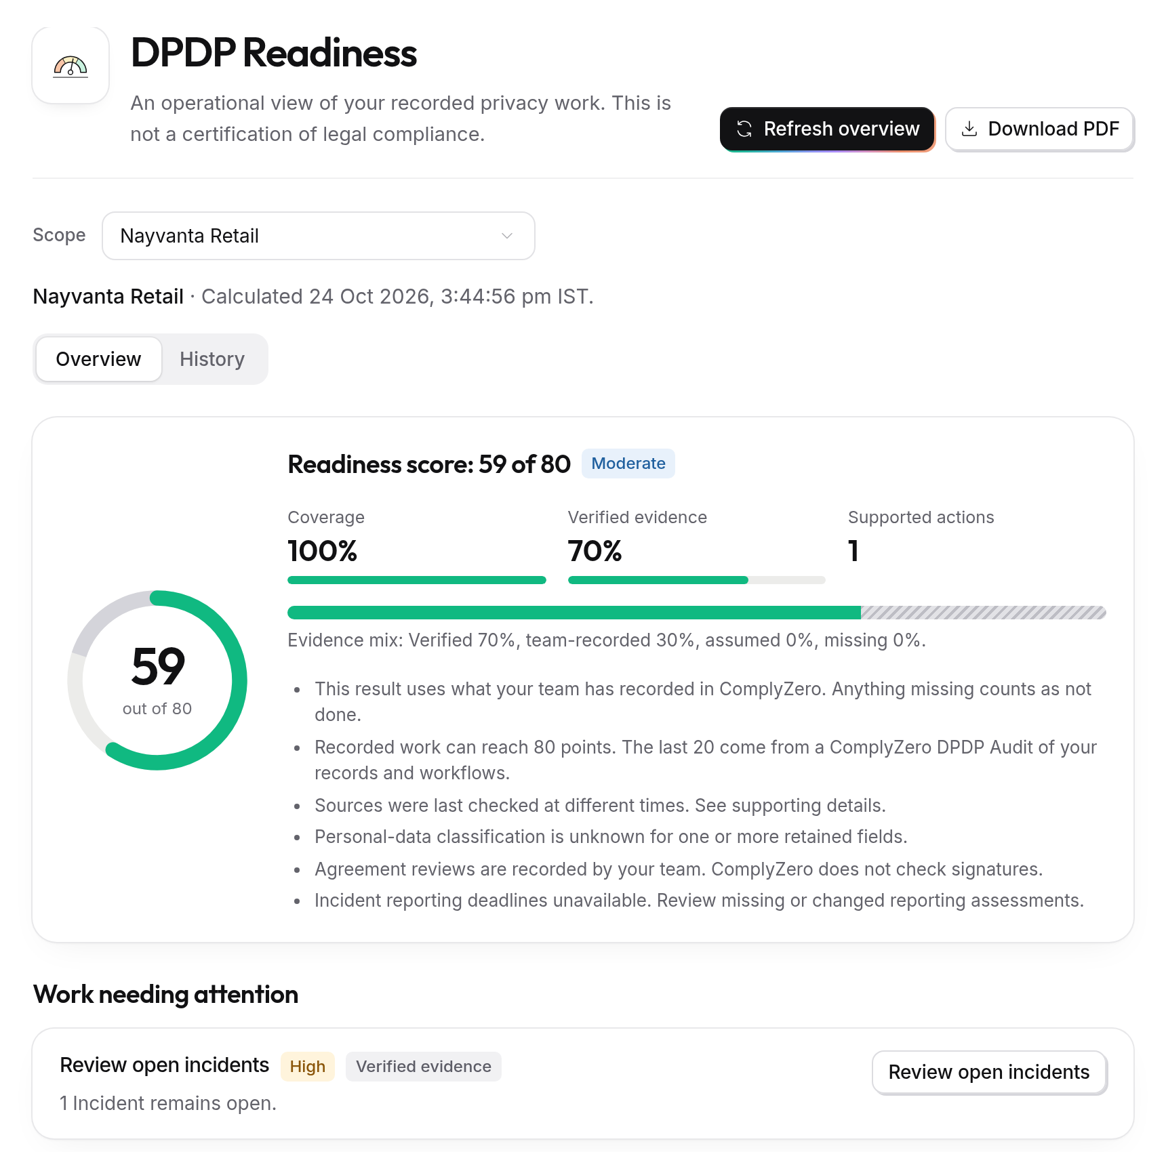Click the Verified evidence '70%' value

[x=595, y=551]
